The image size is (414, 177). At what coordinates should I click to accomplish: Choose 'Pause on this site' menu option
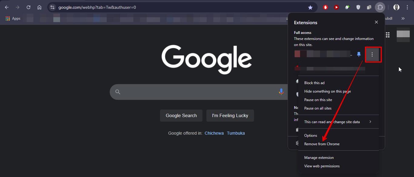[318, 100]
